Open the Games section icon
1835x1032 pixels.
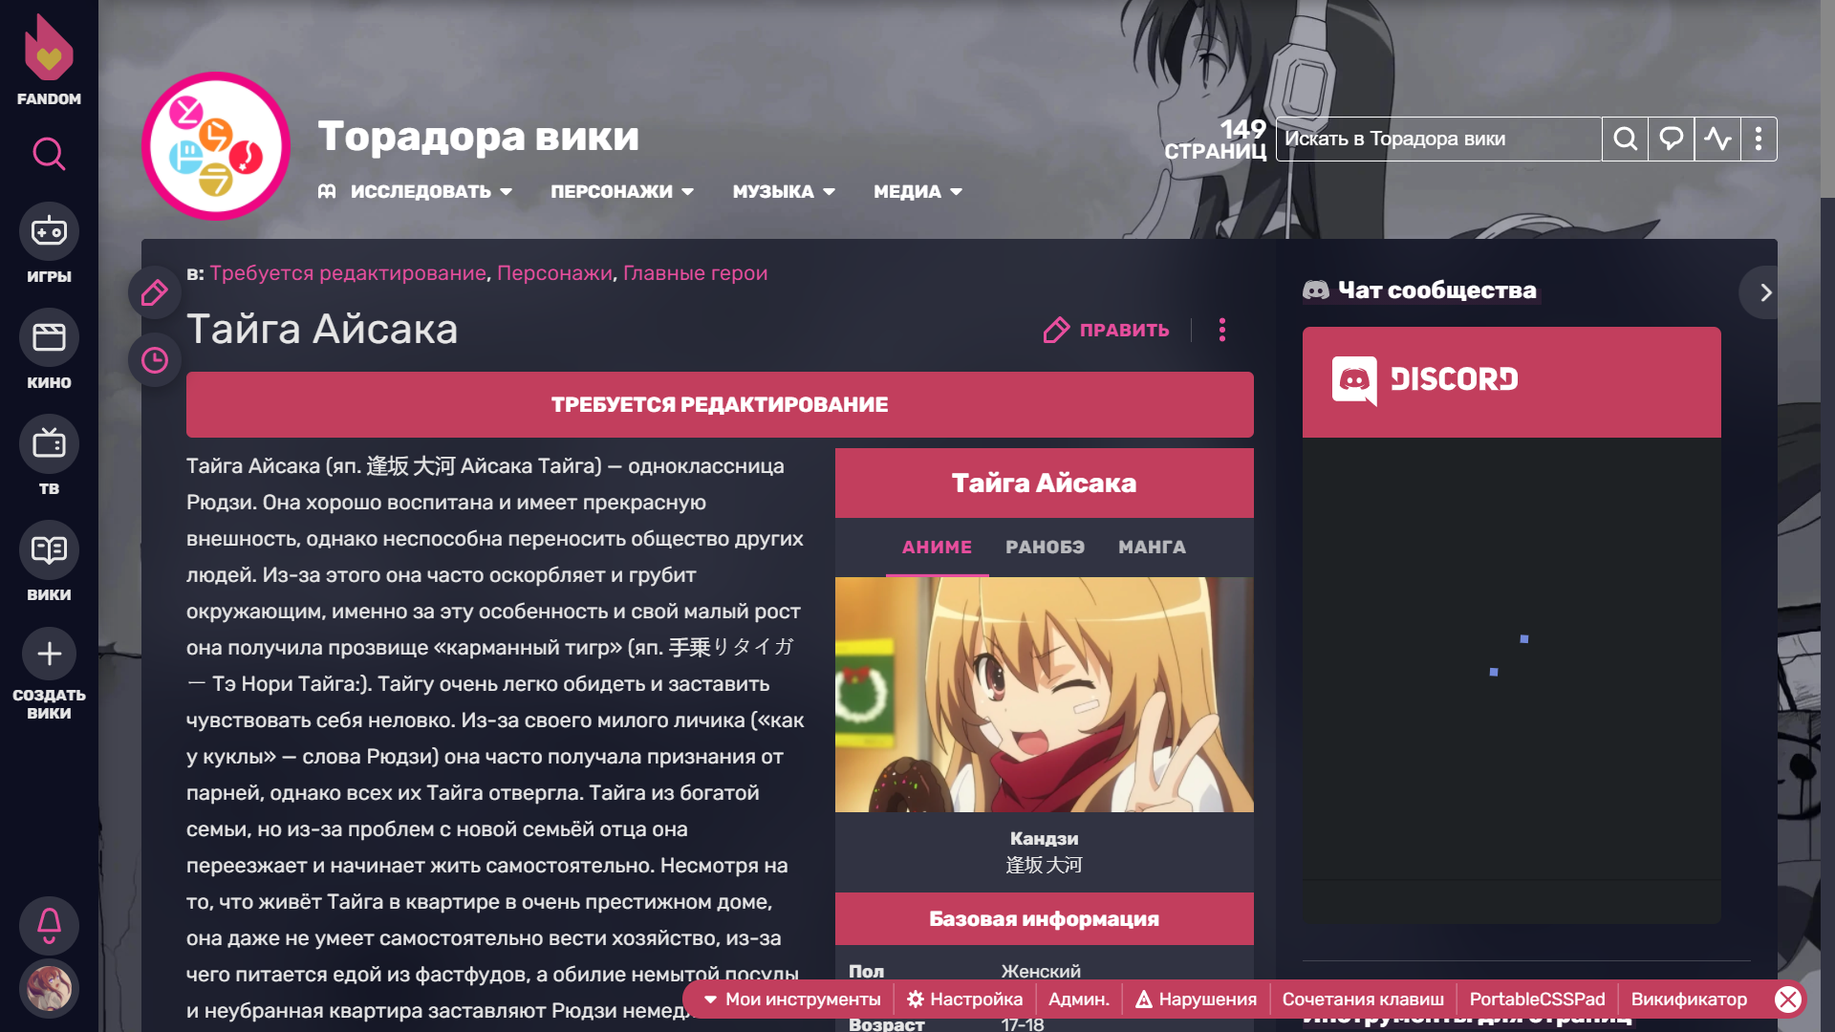click(49, 231)
